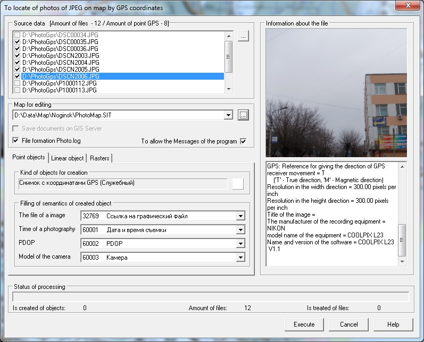Toggle To allow the Messages checkbox
This screenshot has width=424, height=342.
coord(243,141)
